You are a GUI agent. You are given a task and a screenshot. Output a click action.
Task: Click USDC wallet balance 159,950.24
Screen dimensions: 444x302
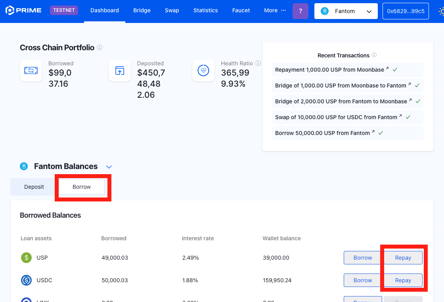click(x=277, y=280)
